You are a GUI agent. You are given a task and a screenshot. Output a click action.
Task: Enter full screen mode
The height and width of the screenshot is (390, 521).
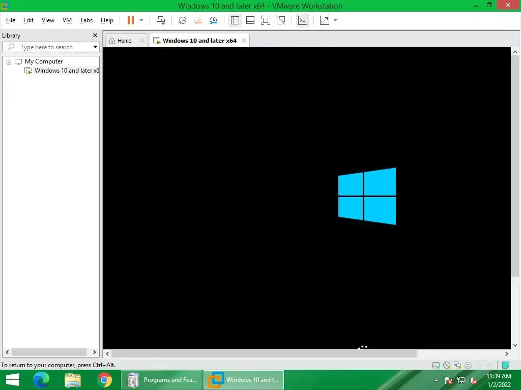pyautogui.click(x=266, y=20)
